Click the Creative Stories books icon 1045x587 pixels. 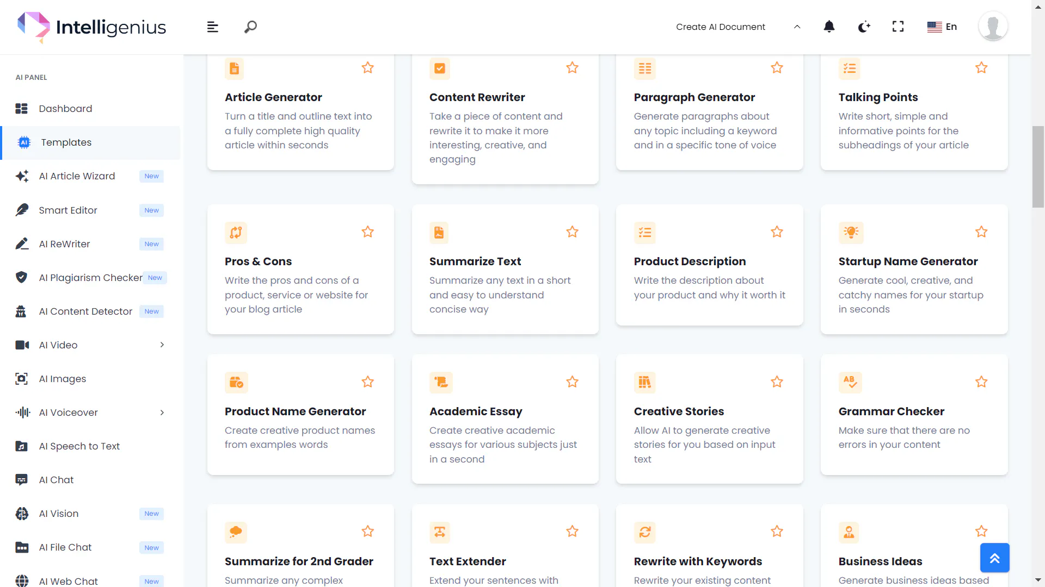pyautogui.click(x=645, y=383)
